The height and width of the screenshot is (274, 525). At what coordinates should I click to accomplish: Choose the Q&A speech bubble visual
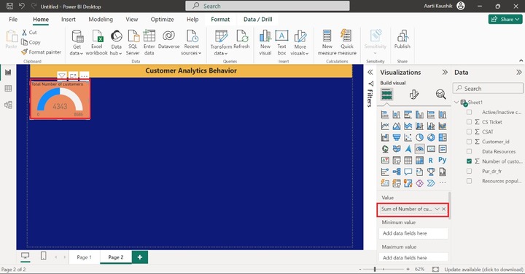(x=408, y=172)
